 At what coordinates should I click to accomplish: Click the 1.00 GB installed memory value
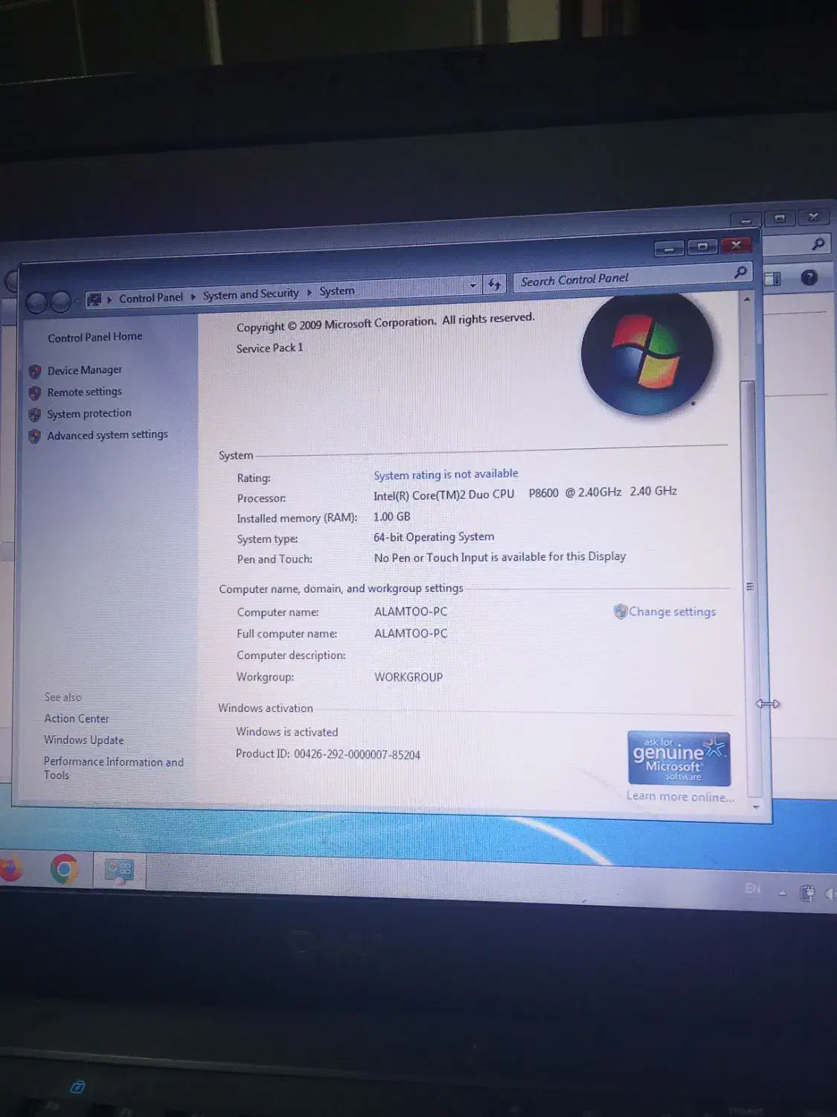click(392, 517)
